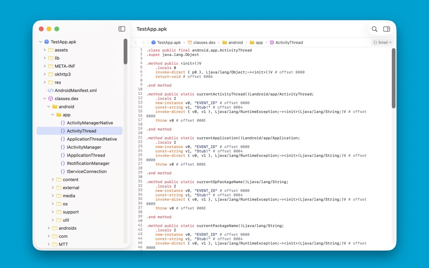Click the currentPackageName method declaration line
The image size is (429, 268).
pos(215,226)
